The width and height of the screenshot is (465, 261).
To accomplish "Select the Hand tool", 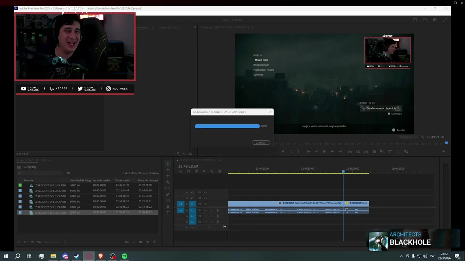I will [168, 207].
